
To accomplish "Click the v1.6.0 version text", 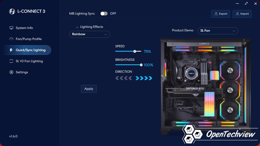I will (13, 136).
